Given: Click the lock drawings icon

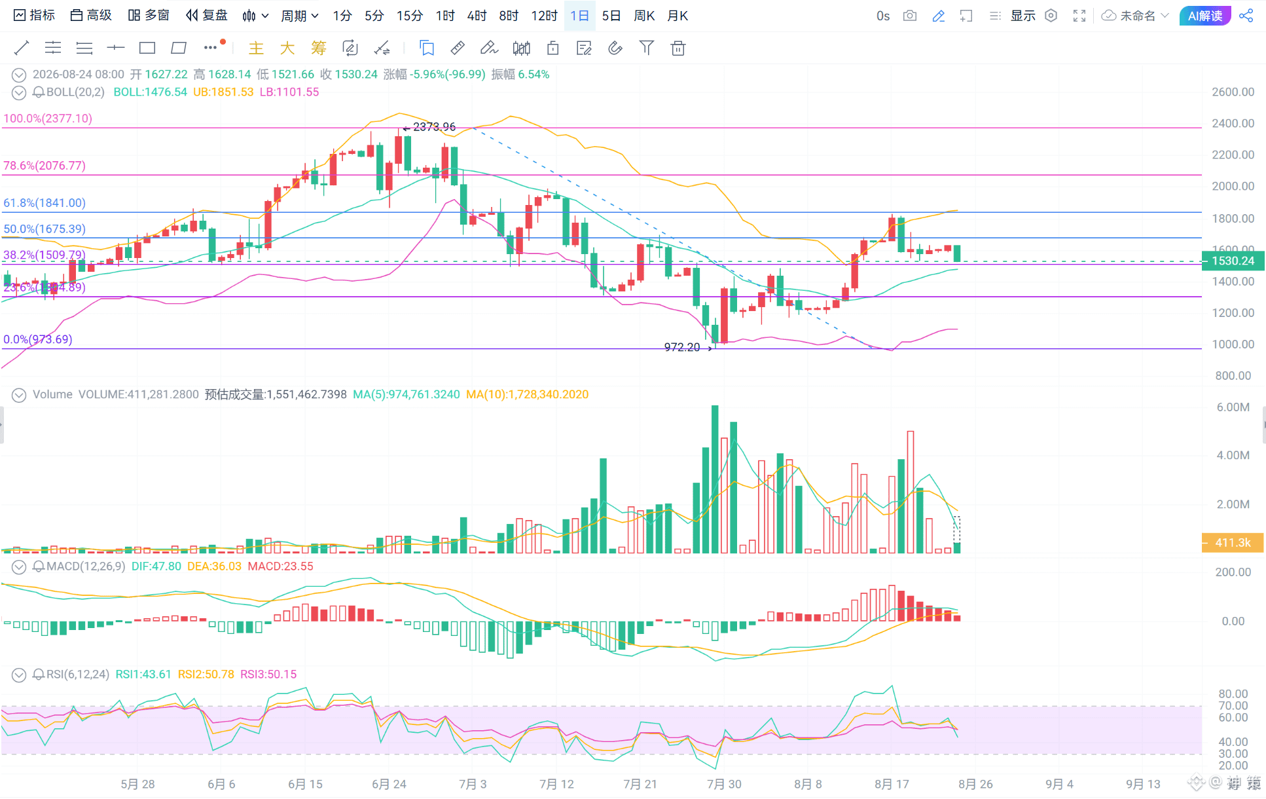Looking at the screenshot, I should pos(553,48).
